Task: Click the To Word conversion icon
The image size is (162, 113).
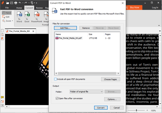Action: pos(19,17)
